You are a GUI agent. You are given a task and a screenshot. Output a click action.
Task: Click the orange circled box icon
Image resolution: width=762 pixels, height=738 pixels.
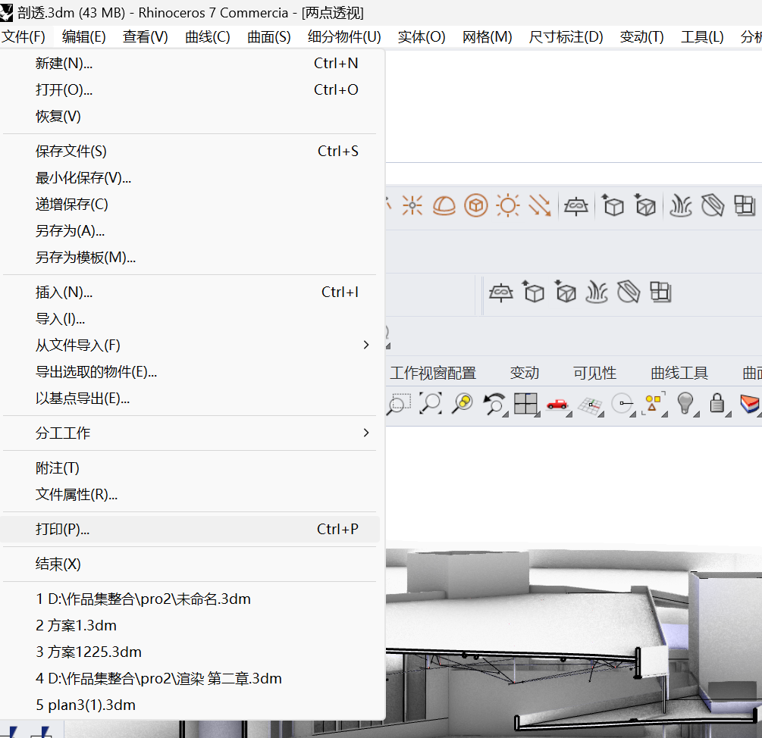click(x=475, y=205)
